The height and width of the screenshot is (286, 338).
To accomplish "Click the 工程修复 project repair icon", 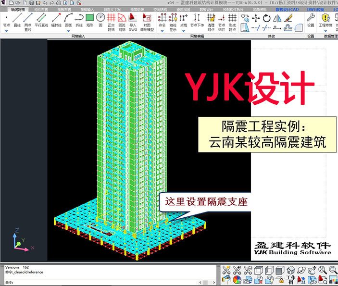I will (325, 20).
